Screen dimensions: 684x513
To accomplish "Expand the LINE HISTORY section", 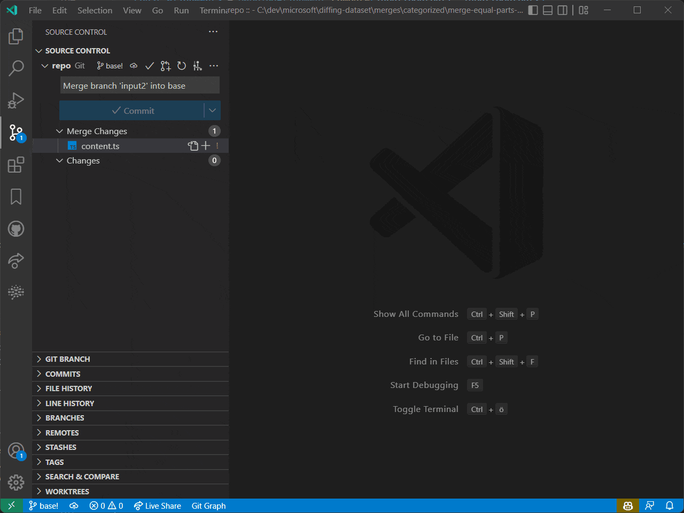I will tap(130, 403).
